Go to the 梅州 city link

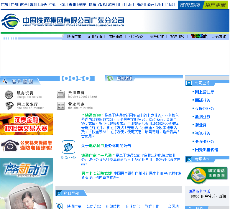click(x=141, y=4)
